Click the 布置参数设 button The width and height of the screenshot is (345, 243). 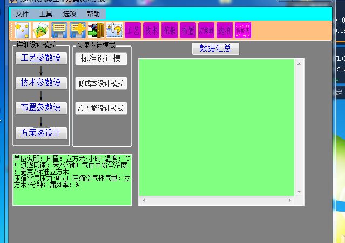(x=41, y=108)
